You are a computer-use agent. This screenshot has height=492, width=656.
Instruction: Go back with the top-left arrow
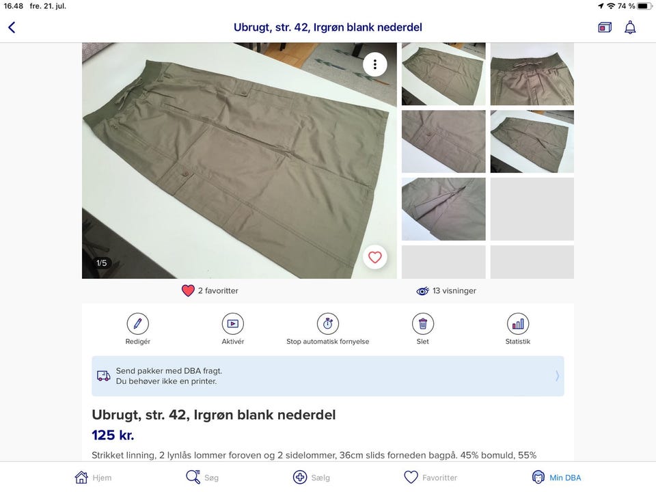[x=12, y=27]
